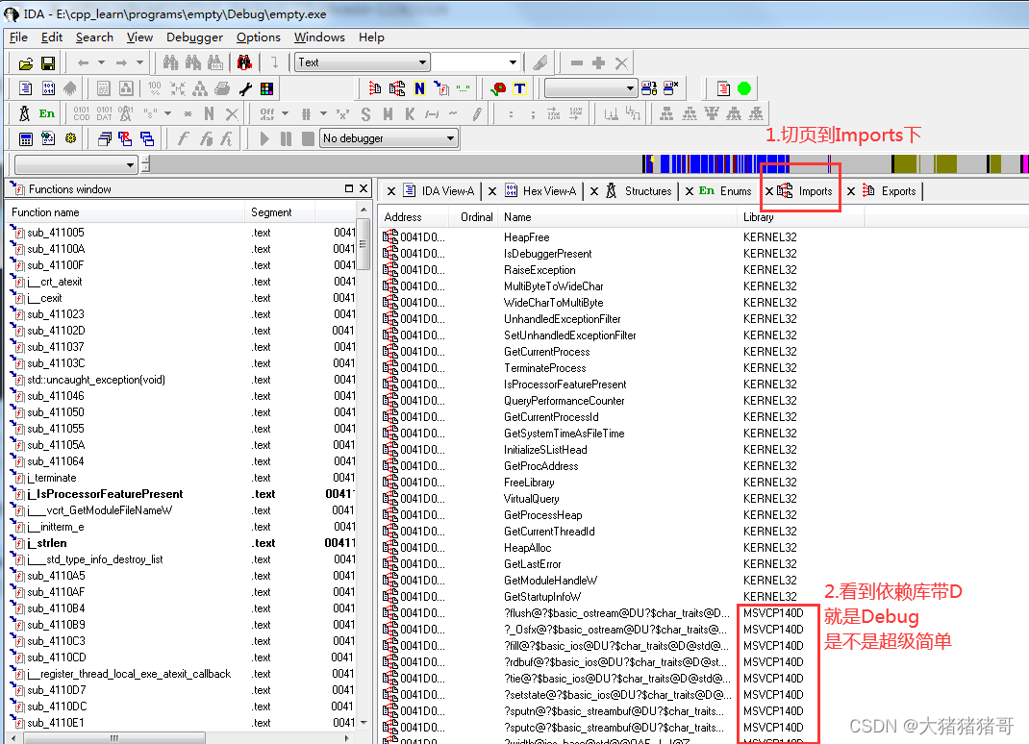Click the Functions window vertical scrollbar

pos(364,467)
